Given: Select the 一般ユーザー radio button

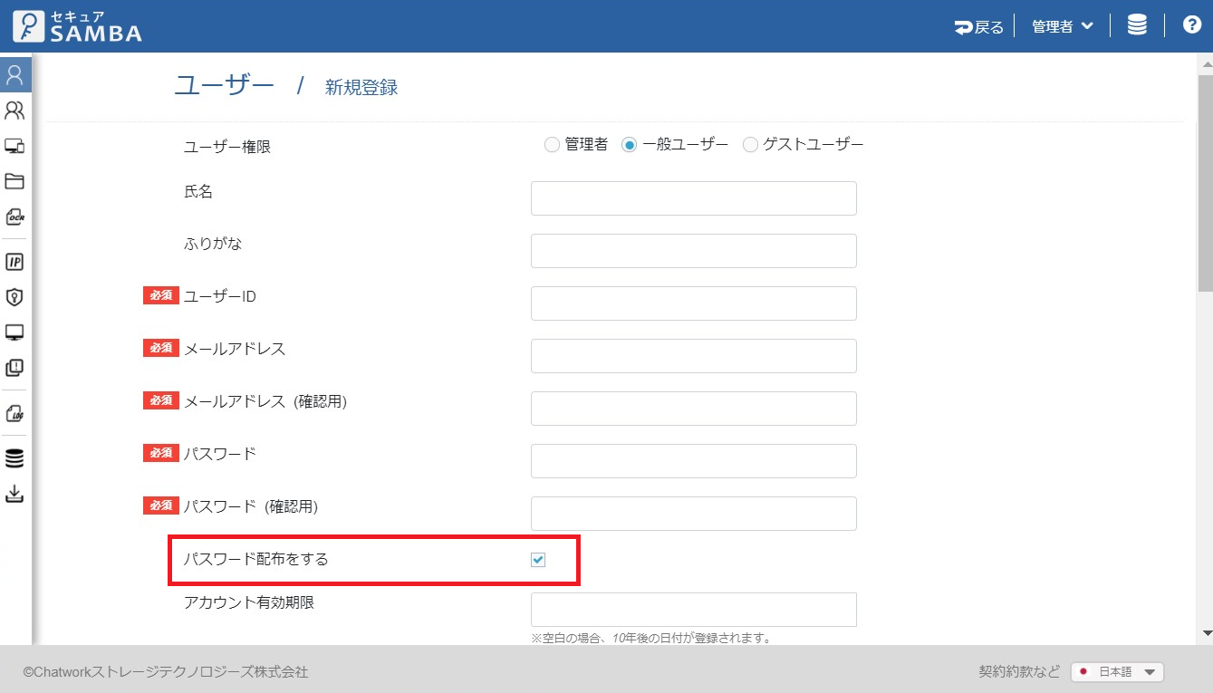Looking at the screenshot, I should 629,145.
